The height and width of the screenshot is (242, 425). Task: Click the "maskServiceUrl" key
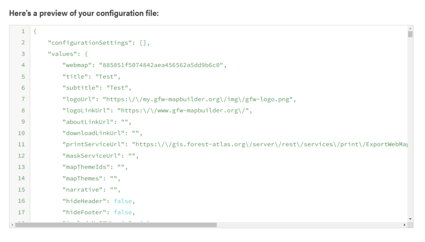(91, 156)
